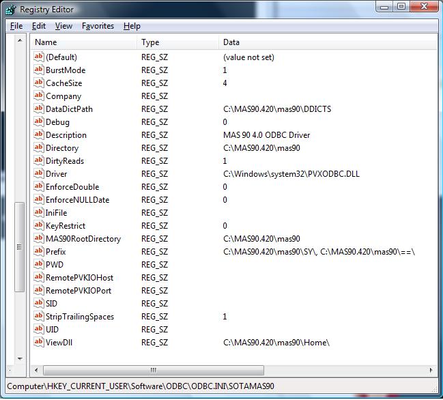Open the View menu

point(63,26)
